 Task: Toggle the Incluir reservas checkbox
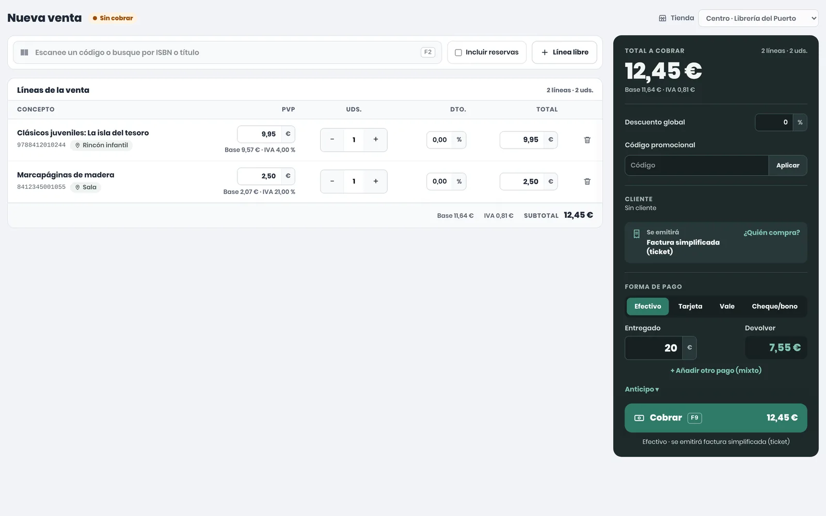(x=458, y=53)
